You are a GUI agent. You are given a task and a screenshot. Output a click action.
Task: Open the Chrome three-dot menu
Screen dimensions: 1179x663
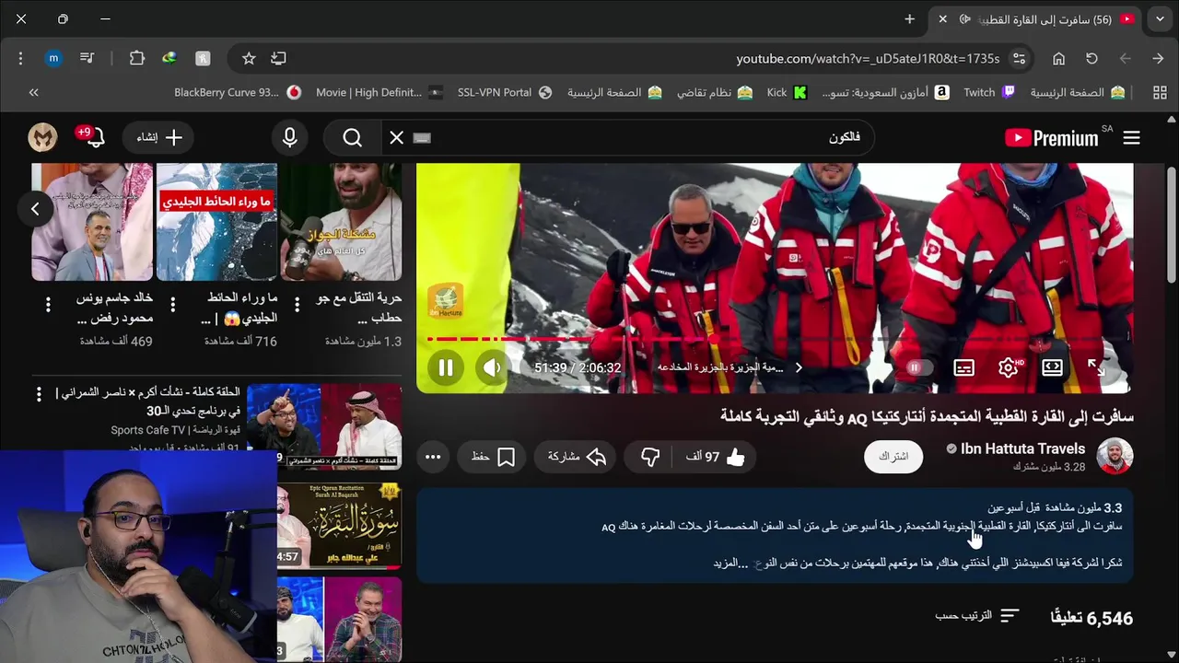click(20, 58)
